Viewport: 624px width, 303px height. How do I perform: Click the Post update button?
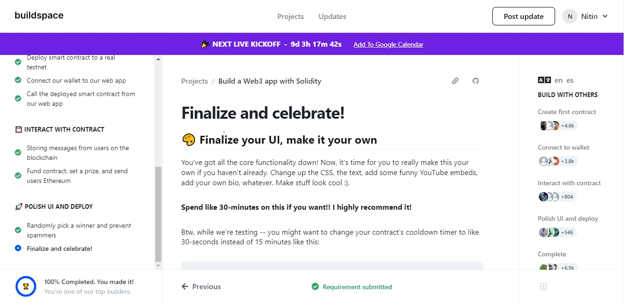[x=523, y=16]
